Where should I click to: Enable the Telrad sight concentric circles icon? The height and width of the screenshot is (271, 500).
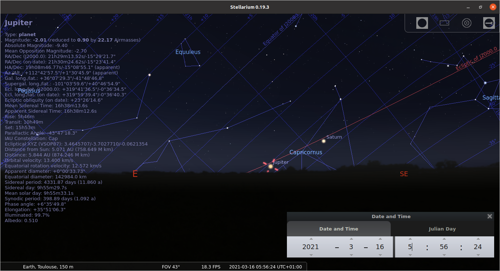coord(466,23)
